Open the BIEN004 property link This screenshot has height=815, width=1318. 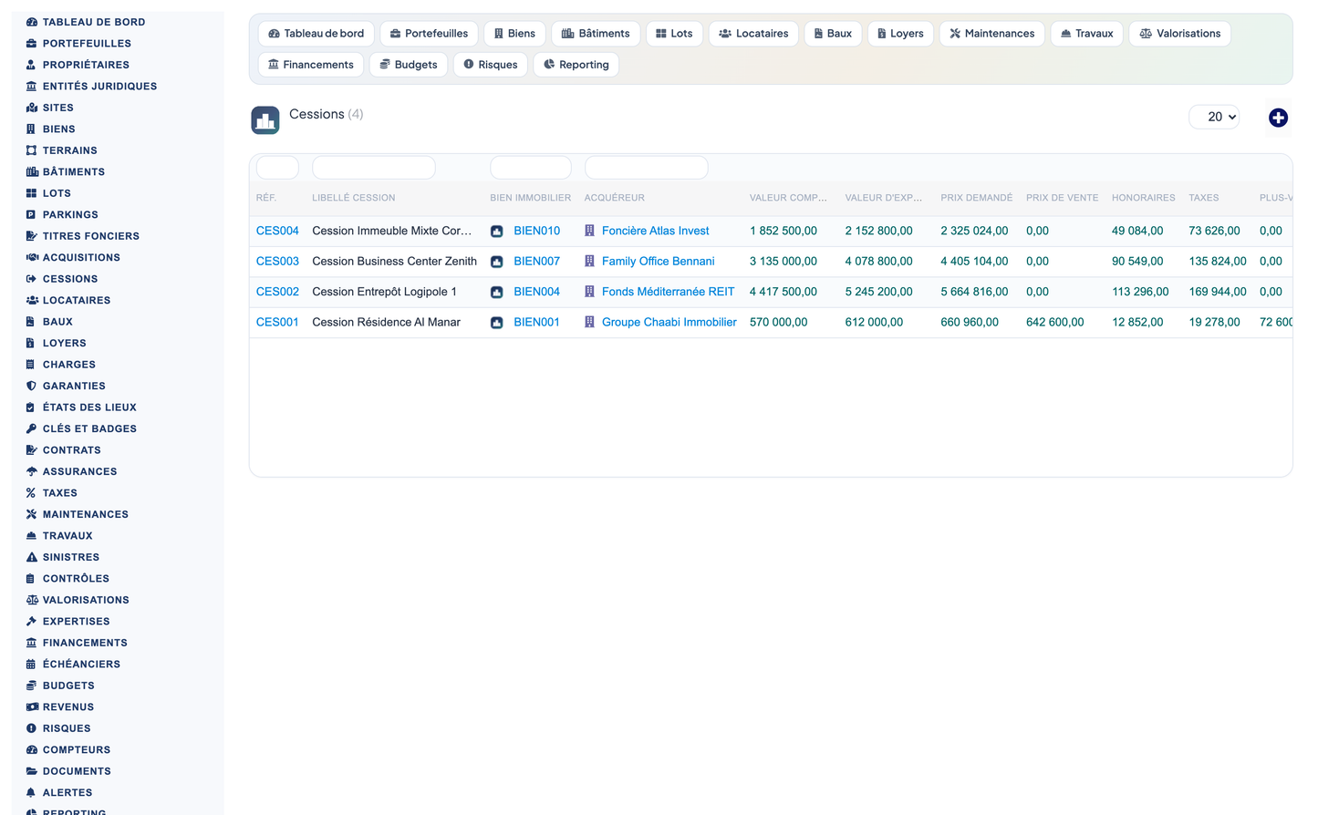tap(536, 293)
